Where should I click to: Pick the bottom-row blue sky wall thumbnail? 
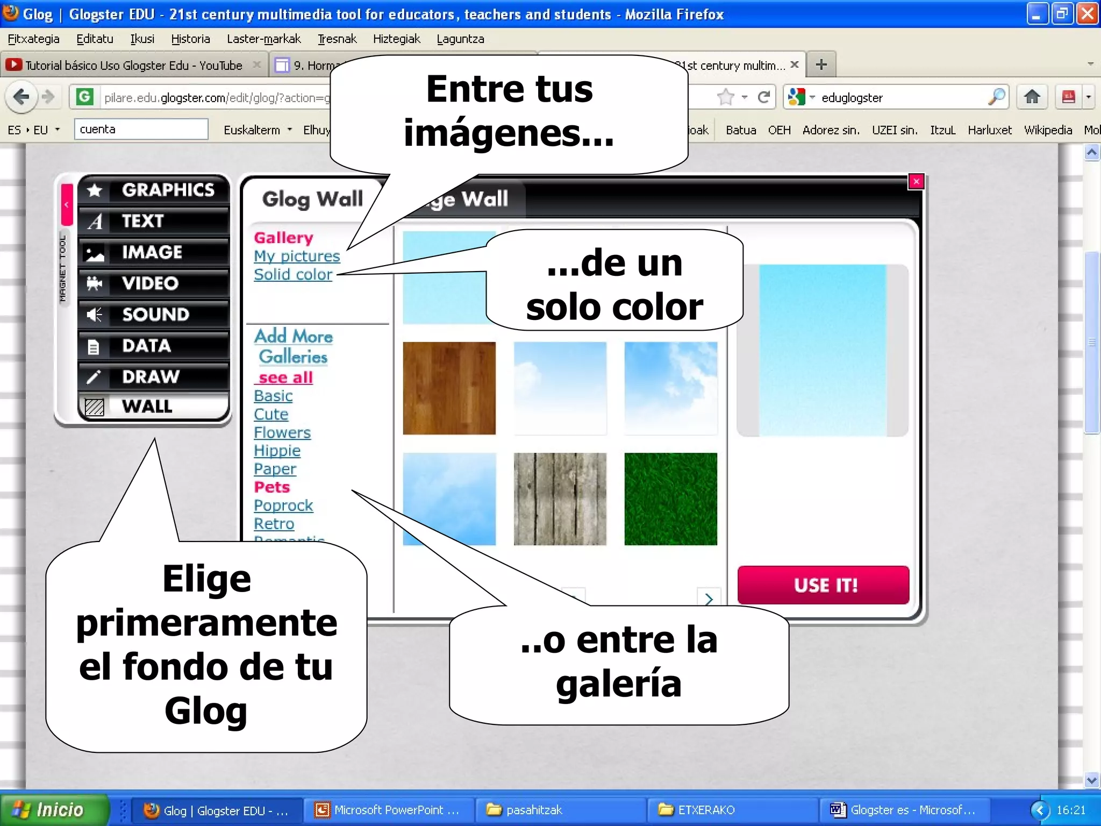(x=449, y=499)
